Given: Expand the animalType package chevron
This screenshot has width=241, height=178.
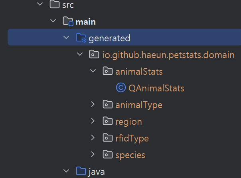Looking at the screenshot, I should pos(93,104).
